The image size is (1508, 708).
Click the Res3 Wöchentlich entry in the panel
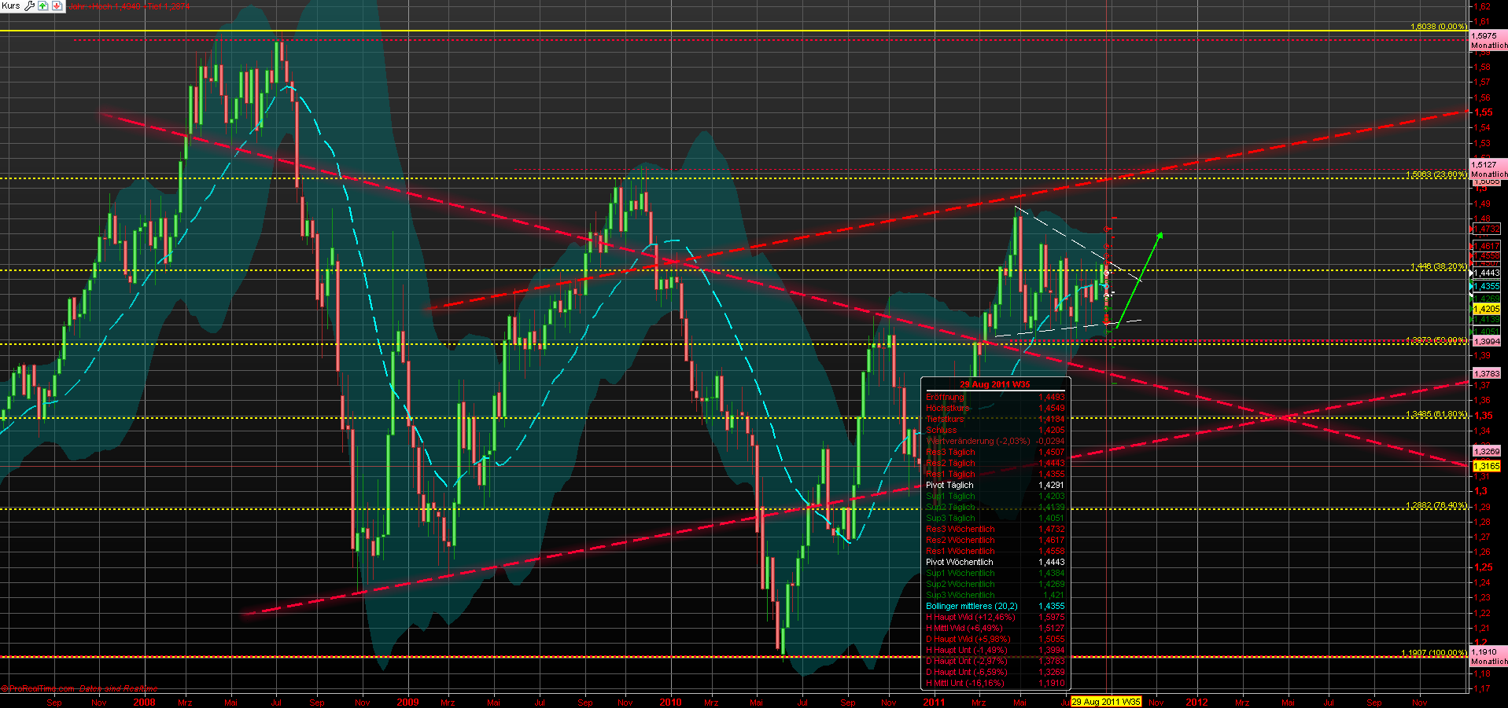click(x=960, y=529)
